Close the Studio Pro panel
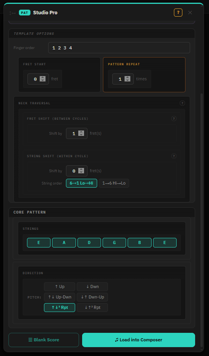The height and width of the screenshot is (356, 209). pyautogui.click(x=190, y=12)
